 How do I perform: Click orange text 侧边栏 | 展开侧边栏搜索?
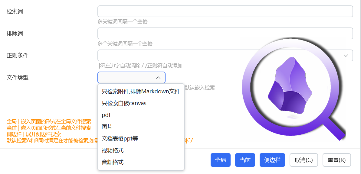pos(34,134)
